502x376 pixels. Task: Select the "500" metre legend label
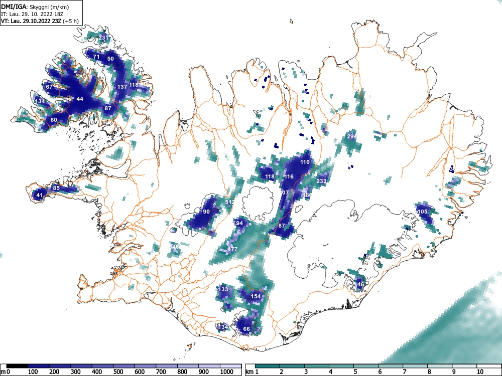118,372
